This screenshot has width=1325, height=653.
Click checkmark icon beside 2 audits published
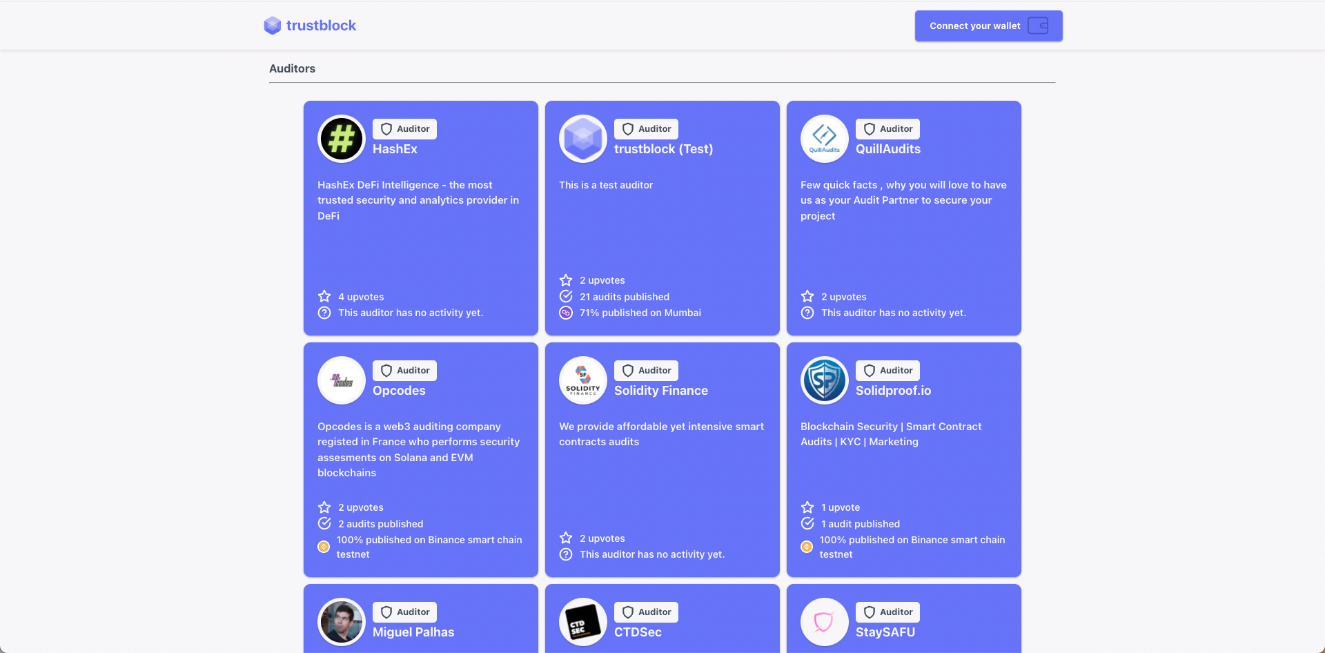(x=324, y=523)
